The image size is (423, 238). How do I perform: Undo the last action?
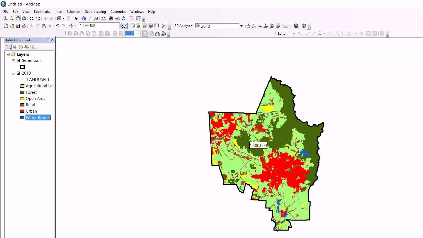tap(58, 26)
